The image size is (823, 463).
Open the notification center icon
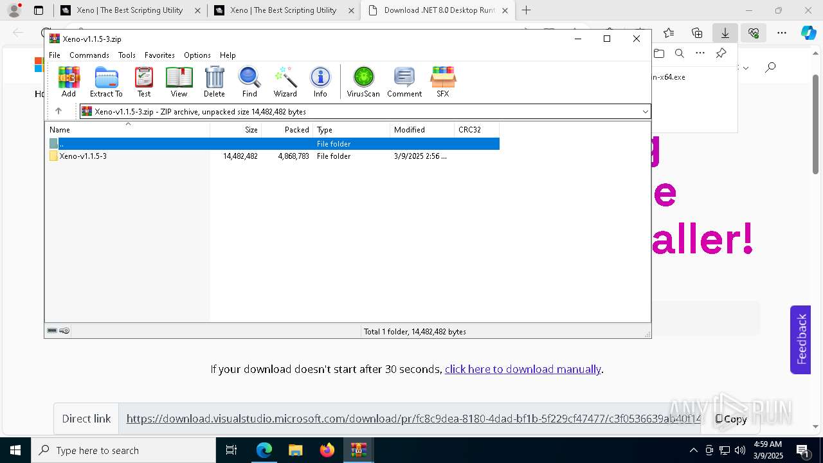[802, 450]
